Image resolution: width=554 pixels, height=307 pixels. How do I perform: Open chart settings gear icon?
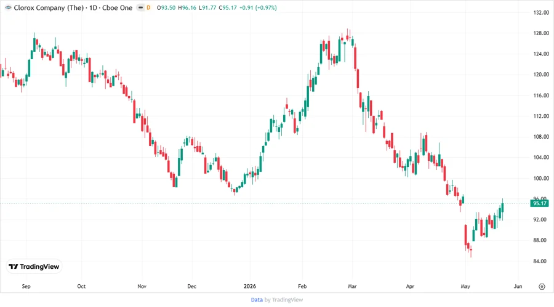click(x=542, y=287)
